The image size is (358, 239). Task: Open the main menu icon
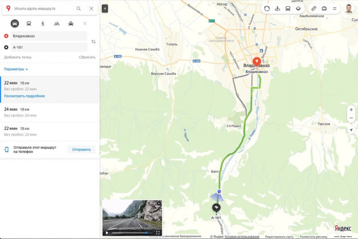pos(335,9)
